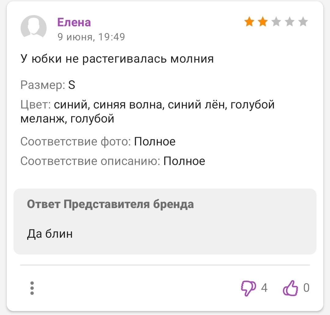The image size is (330, 315).
Task: Click the Соответствие фото: Полное line
Action: pos(98,141)
